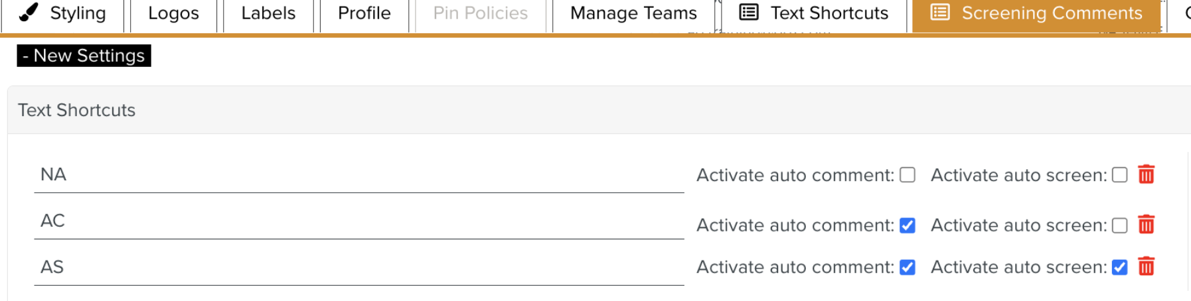
Task: Enable auto screen for AC shortcut
Action: pyautogui.click(x=1120, y=225)
